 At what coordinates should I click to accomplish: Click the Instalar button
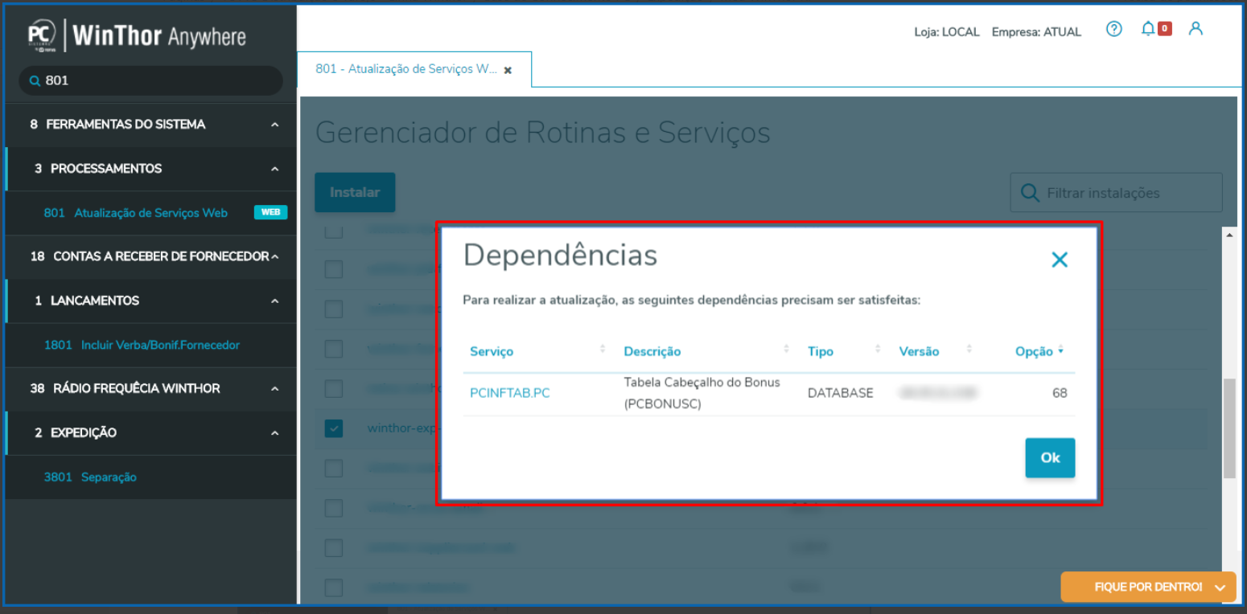click(355, 192)
